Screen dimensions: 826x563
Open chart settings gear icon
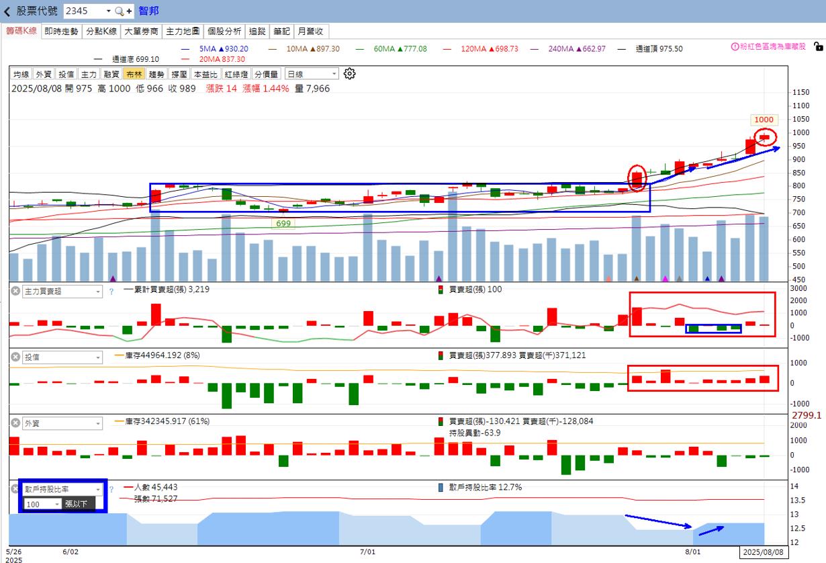tap(349, 74)
